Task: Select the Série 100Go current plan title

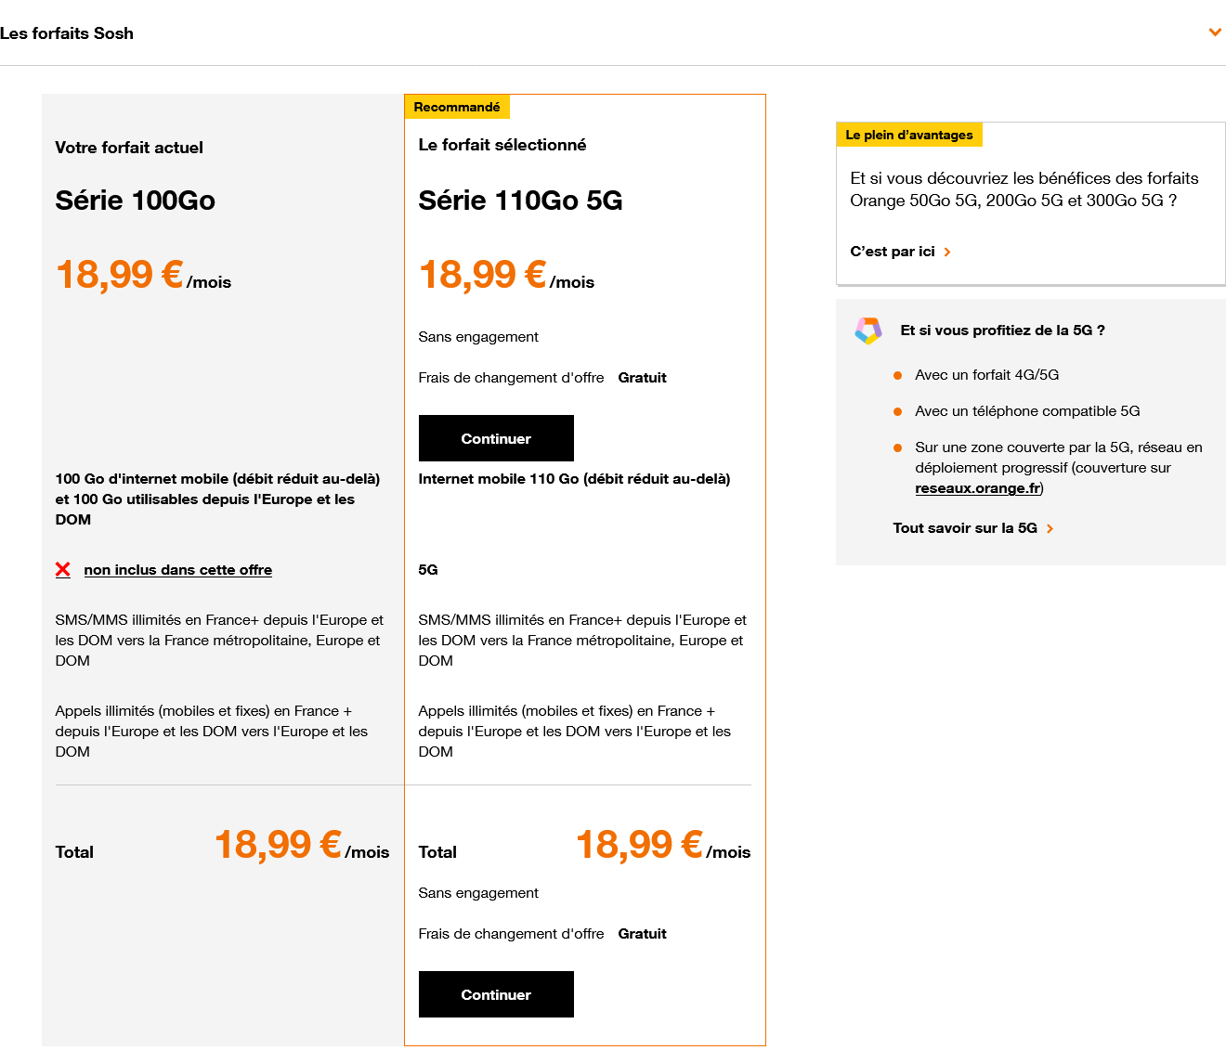Action: 136,201
